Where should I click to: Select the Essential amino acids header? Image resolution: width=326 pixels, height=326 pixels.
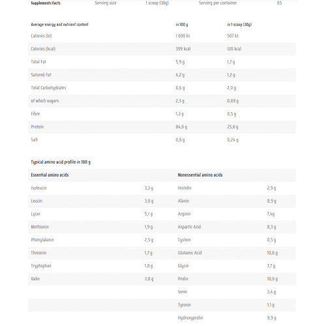coord(50,175)
